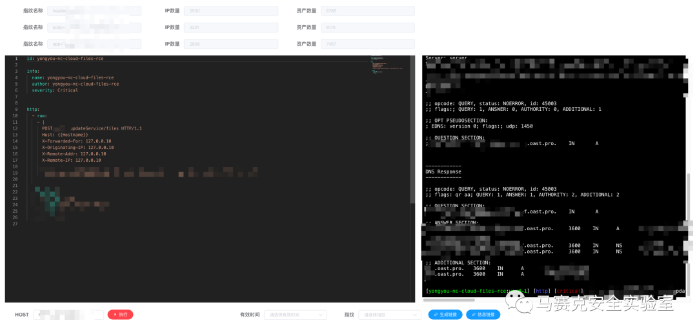
Task: Click the 资产数量 field showing 8175
Action: click(x=368, y=28)
